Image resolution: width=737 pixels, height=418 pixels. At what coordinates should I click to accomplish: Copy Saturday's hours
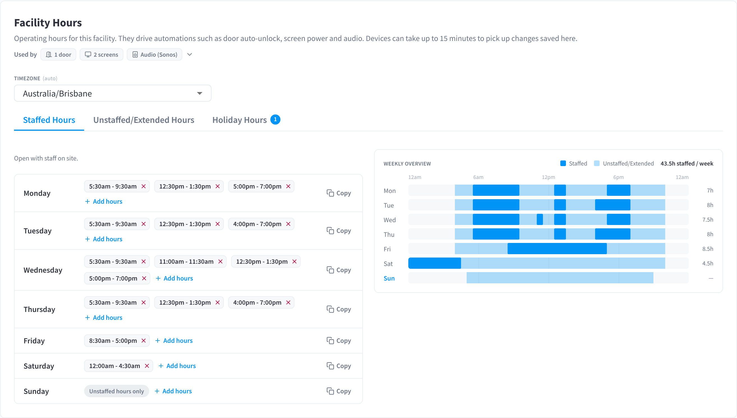point(339,366)
